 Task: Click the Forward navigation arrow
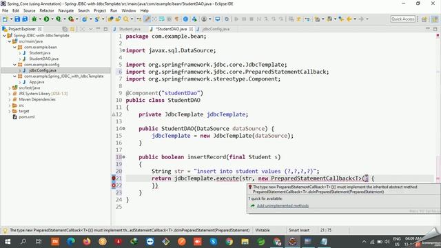pos(361,19)
